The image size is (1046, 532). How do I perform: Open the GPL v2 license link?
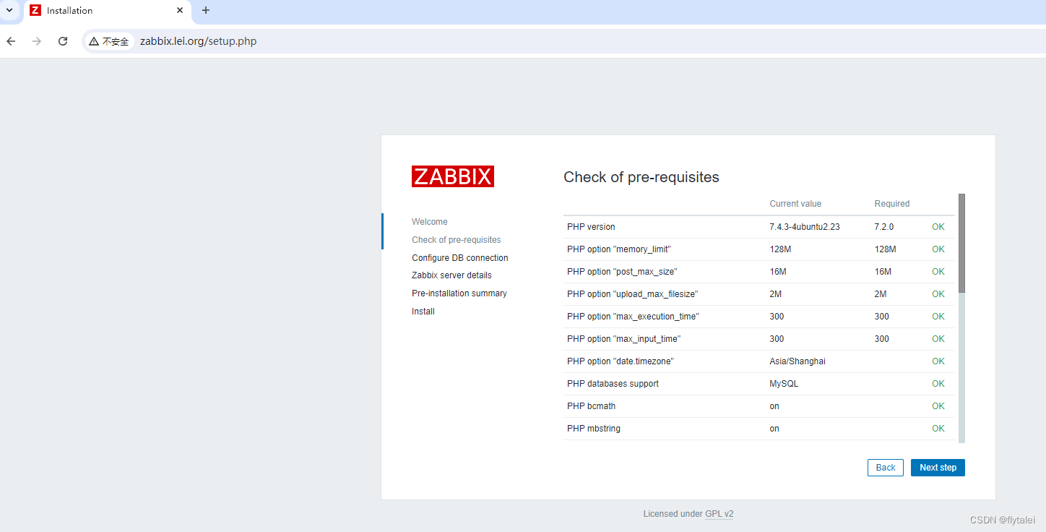719,514
